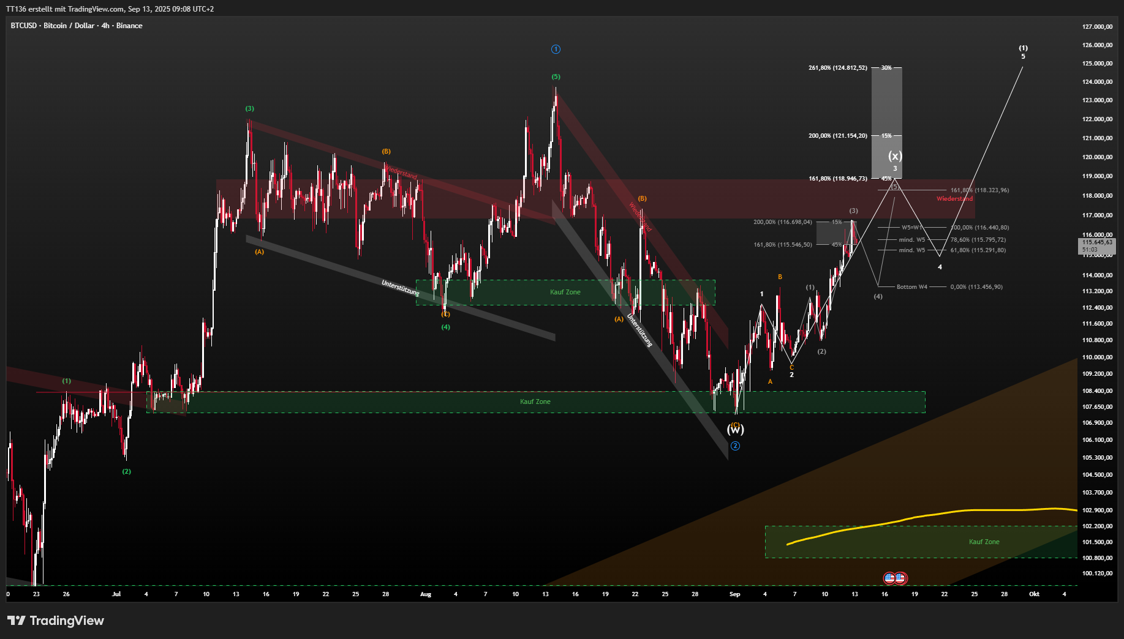Click the orange B wave label without parentheses
1124x639 pixels.
pos(780,277)
